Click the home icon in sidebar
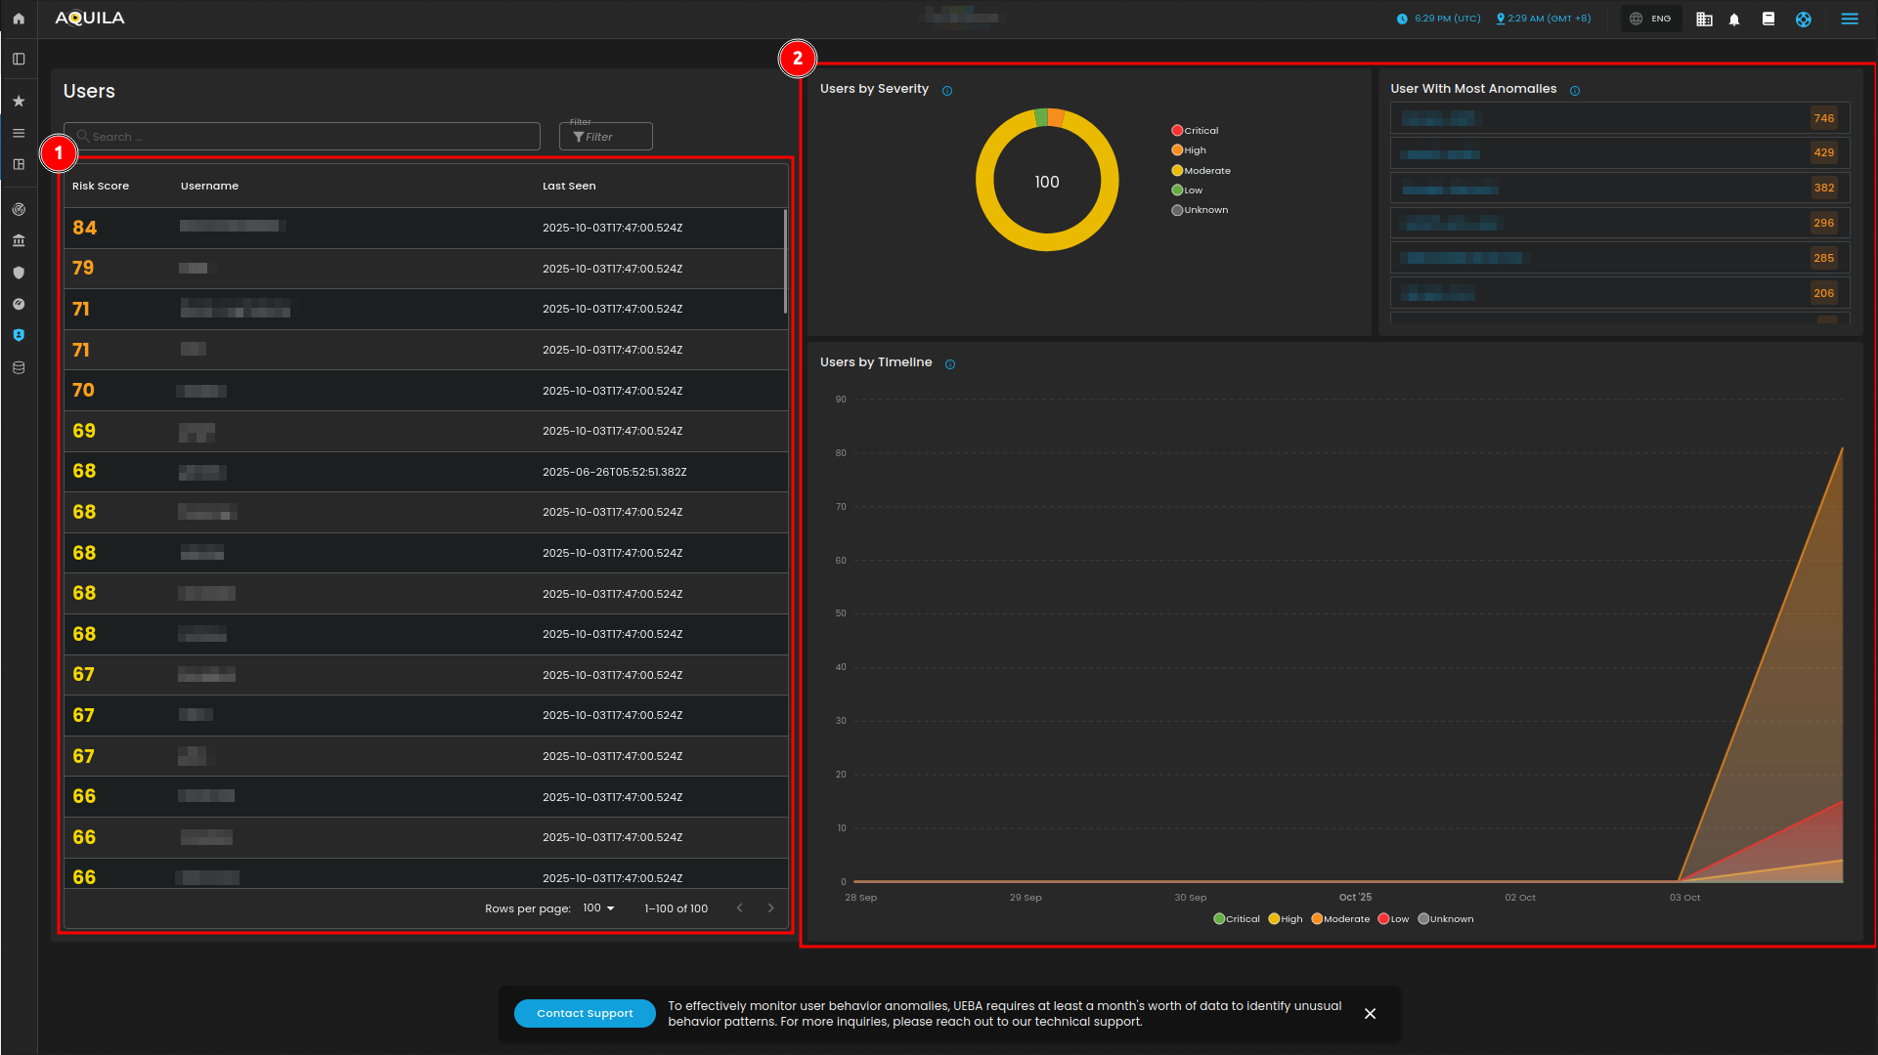1878x1055 pixels. [x=19, y=19]
